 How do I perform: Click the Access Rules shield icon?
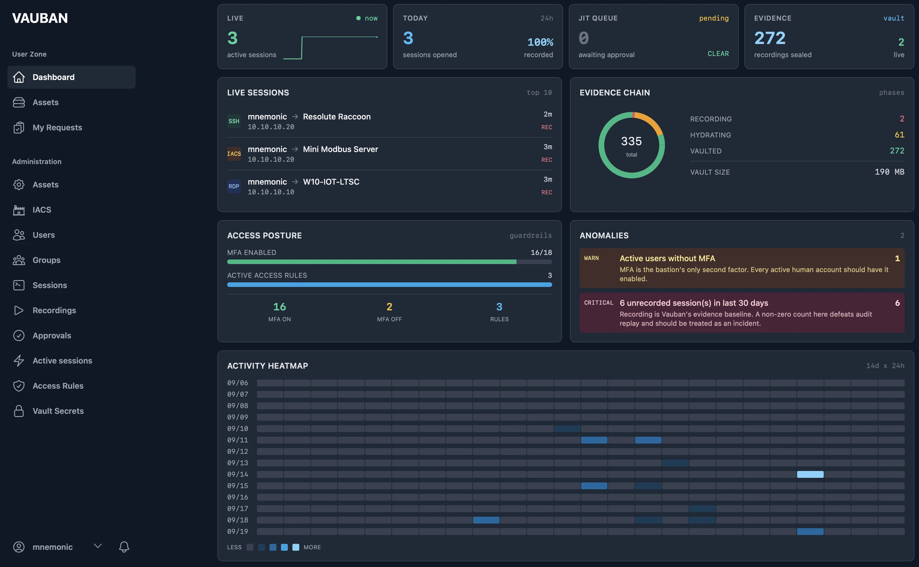tap(19, 386)
